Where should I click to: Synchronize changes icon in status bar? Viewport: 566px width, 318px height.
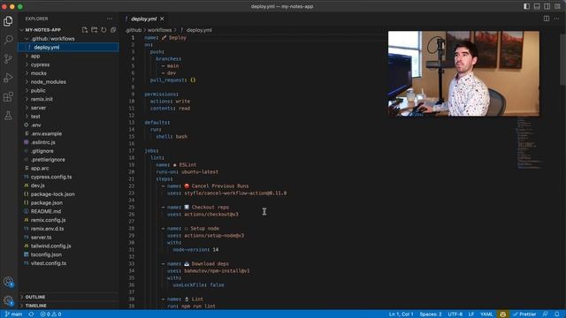point(31,314)
